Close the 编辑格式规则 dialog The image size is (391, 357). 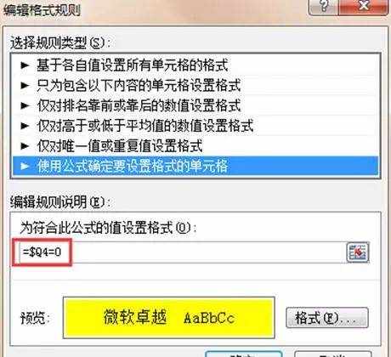point(363,6)
